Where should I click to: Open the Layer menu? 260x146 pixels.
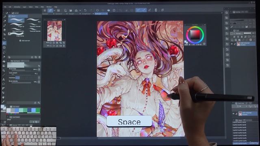point(24,7)
